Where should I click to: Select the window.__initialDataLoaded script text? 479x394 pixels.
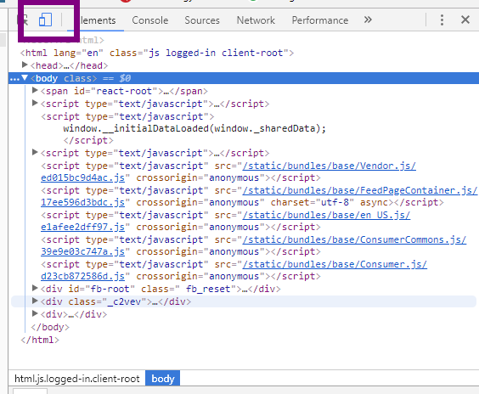coord(194,128)
